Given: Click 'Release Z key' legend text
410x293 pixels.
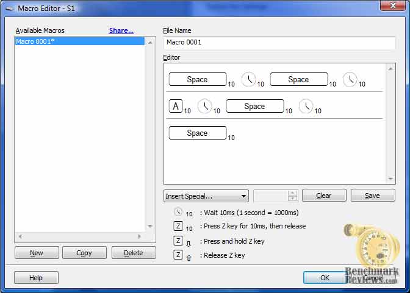Looking at the screenshot, I should [224, 255].
